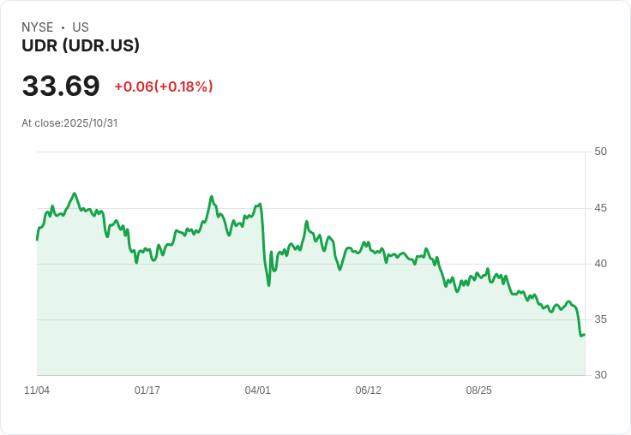Select the 06/12 date on the x-axis
631x435 pixels.
point(369,390)
